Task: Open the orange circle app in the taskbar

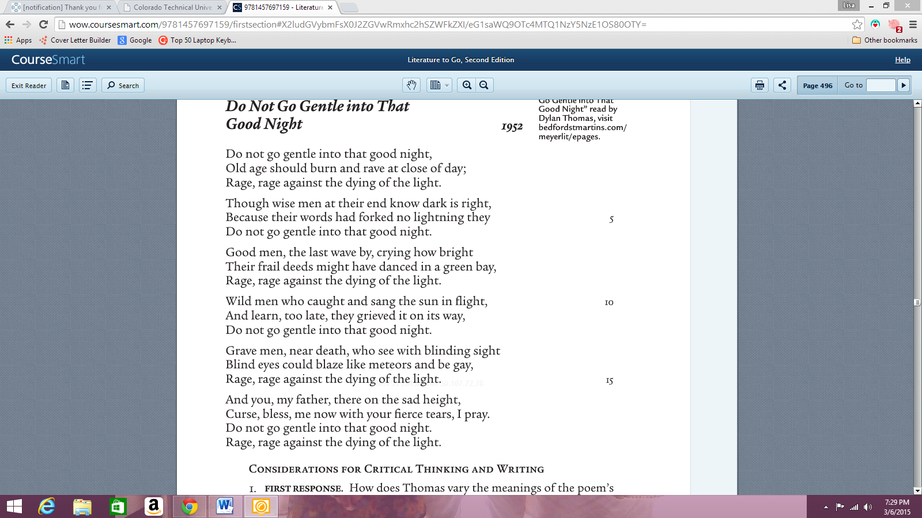Action: tap(261, 506)
